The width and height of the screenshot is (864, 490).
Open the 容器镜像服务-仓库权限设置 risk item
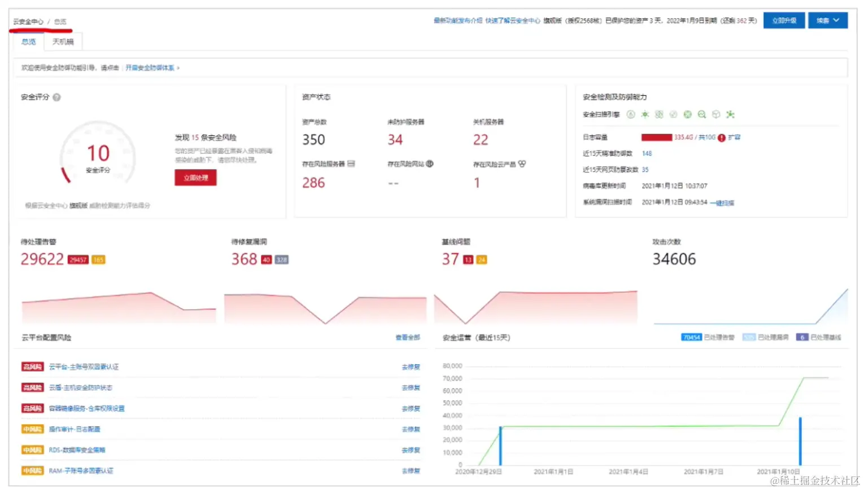(86, 409)
